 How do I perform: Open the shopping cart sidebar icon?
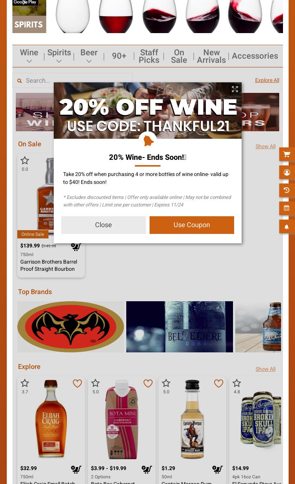(287, 154)
